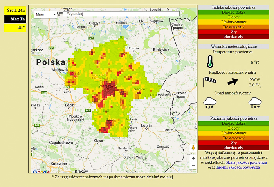The height and width of the screenshot is (187, 274).
Task: Click the Warunku meteorologiczne header
Action: [x=234, y=46]
